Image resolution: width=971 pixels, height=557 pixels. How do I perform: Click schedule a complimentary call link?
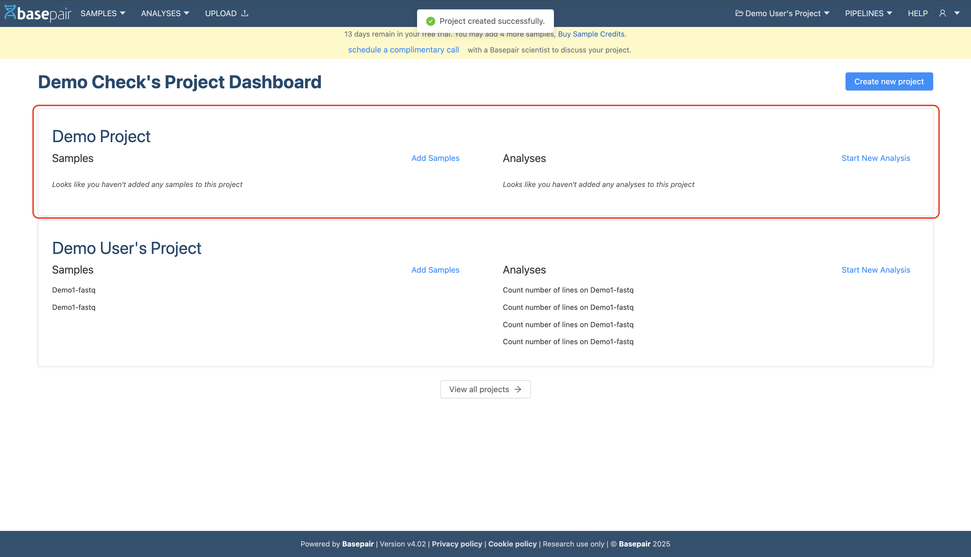tap(403, 50)
